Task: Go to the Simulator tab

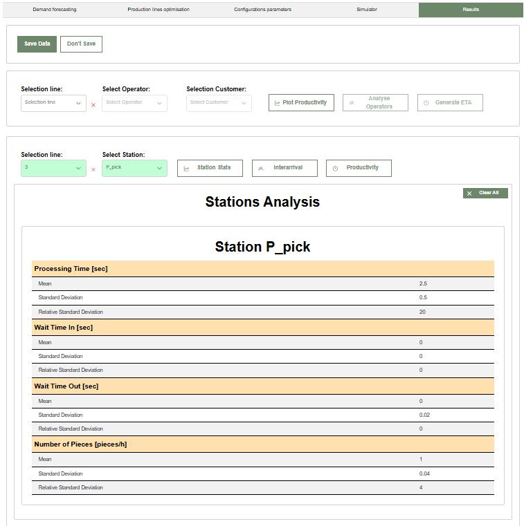Action: click(x=367, y=10)
